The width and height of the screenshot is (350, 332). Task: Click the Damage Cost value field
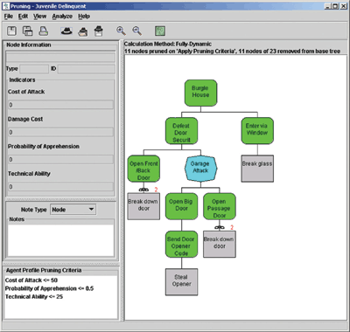pyautogui.click(x=60, y=132)
